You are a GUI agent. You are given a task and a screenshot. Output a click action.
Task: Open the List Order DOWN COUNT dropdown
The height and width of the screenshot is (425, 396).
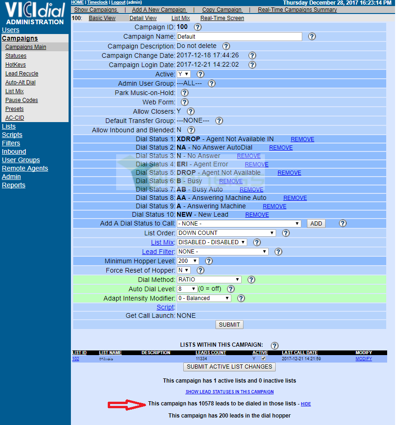[226, 233]
